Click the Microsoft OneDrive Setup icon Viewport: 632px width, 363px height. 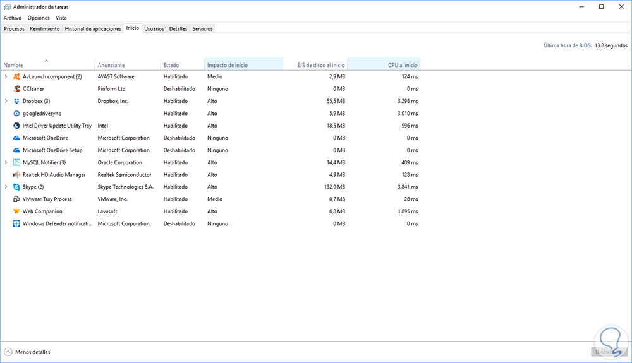click(x=16, y=150)
